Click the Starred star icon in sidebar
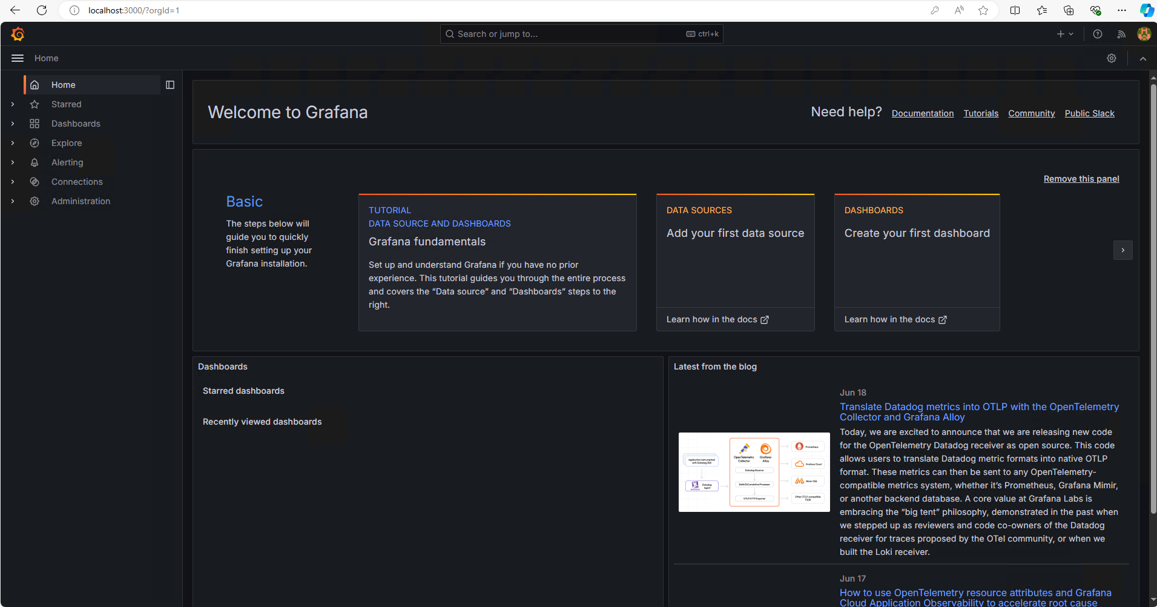Screen dimensions: 1157x607 35,104
